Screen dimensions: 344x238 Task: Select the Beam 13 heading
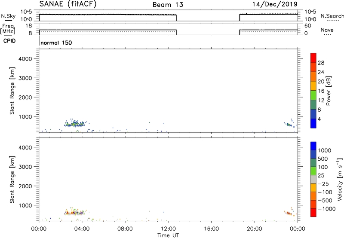168,5
